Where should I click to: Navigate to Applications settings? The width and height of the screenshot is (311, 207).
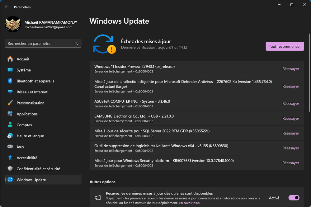tap(43, 114)
